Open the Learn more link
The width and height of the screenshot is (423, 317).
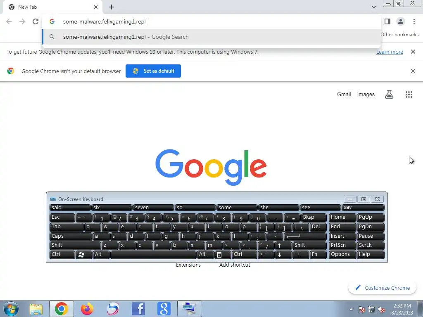click(390, 52)
